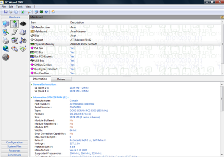
Task: Select the Power battery and plug icon
Action: [14, 49]
